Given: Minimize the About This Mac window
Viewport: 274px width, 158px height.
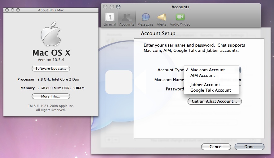Looking at the screenshot, I should point(13,10).
